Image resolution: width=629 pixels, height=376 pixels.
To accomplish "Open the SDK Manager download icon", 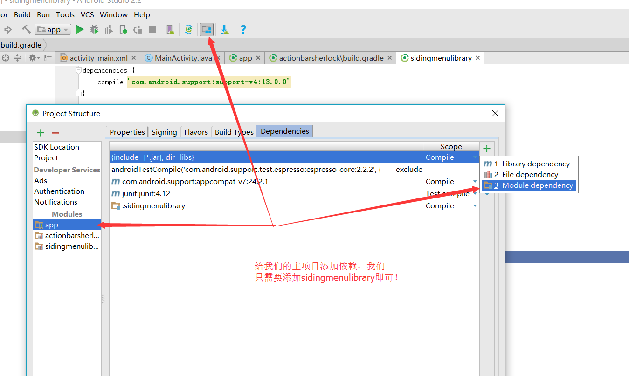I will (x=225, y=29).
